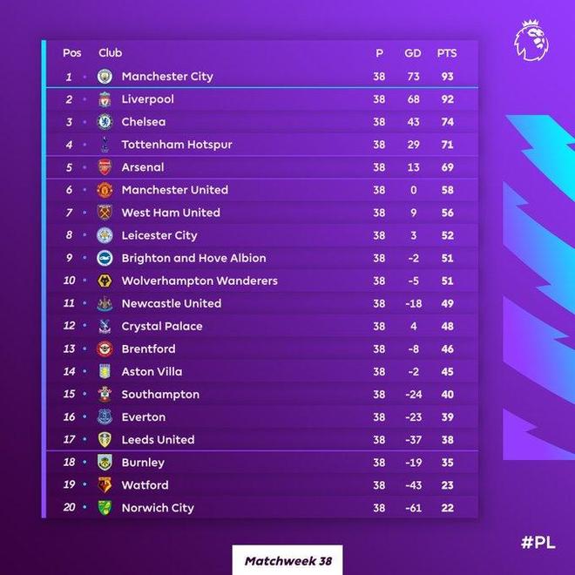Click the Leicester City club crest
Viewport: 575px width, 575px height.
pyautogui.click(x=105, y=235)
